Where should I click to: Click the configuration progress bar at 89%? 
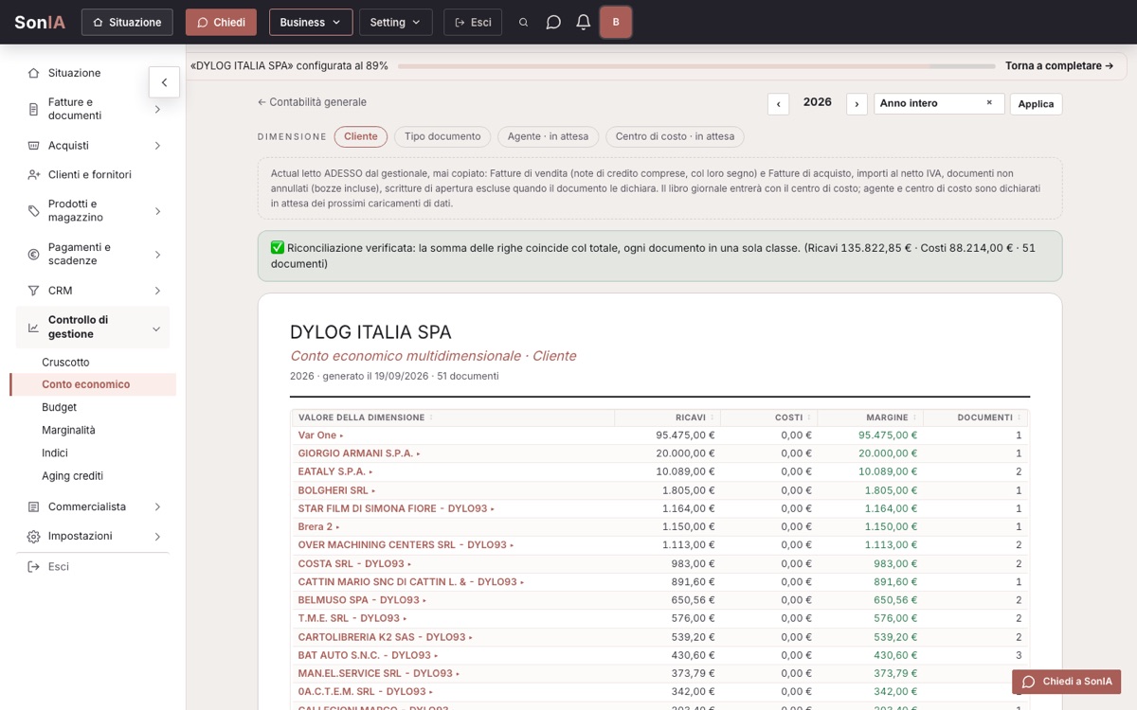point(697,66)
